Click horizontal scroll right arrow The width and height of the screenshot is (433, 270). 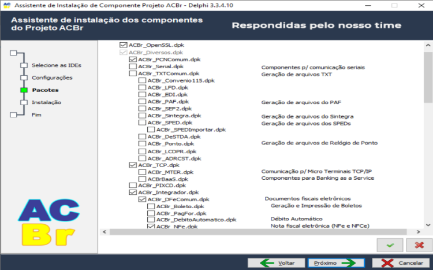pos(418,232)
